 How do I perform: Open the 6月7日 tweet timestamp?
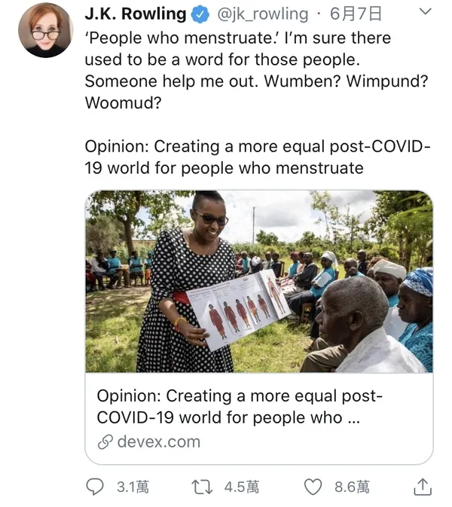(356, 14)
